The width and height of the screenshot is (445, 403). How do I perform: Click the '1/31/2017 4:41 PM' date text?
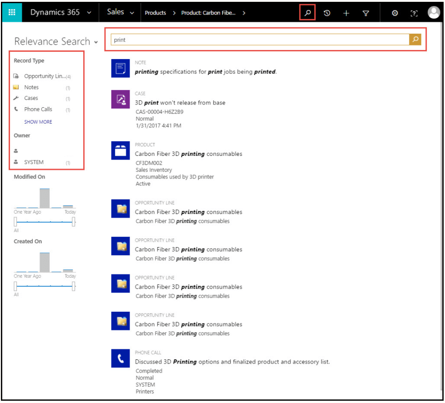(158, 125)
